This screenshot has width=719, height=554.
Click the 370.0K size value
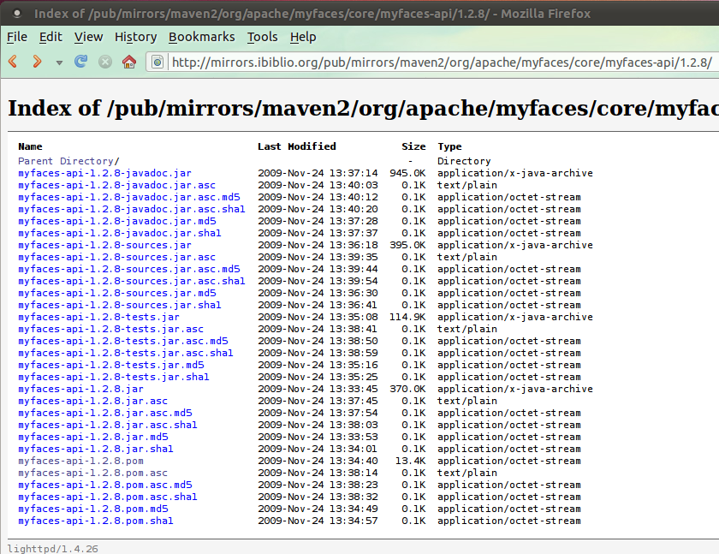[x=407, y=389]
